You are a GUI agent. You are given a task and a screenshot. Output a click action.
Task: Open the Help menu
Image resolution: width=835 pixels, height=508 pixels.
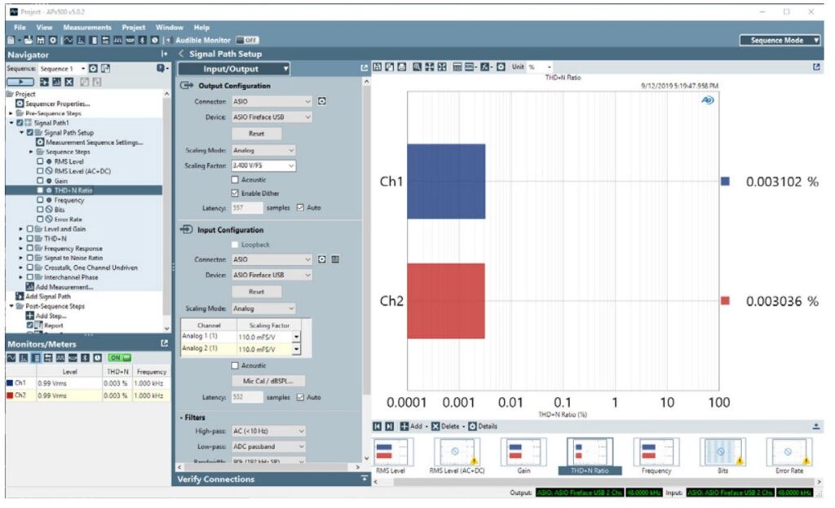coord(202,27)
